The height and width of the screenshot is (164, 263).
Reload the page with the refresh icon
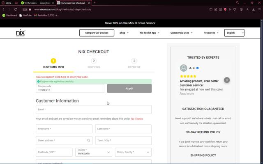(x=16, y=9)
